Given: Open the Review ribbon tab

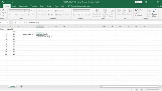Looking at the screenshot, I should click(49, 6).
